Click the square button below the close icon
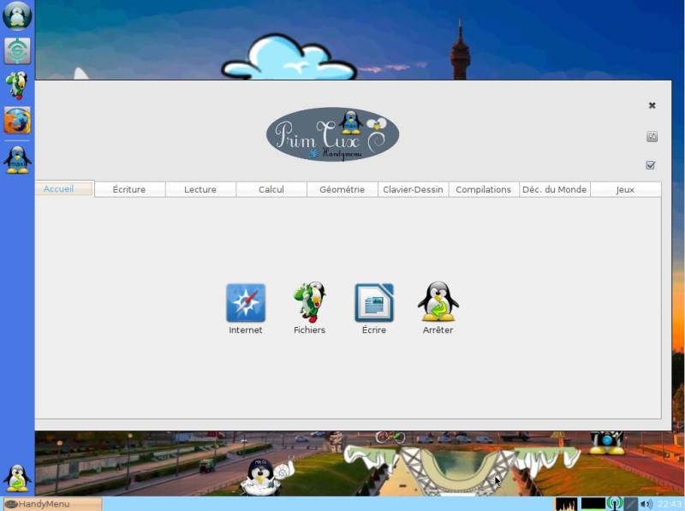The height and width of the screenshot is (511, 685). (x=652, y=137)
